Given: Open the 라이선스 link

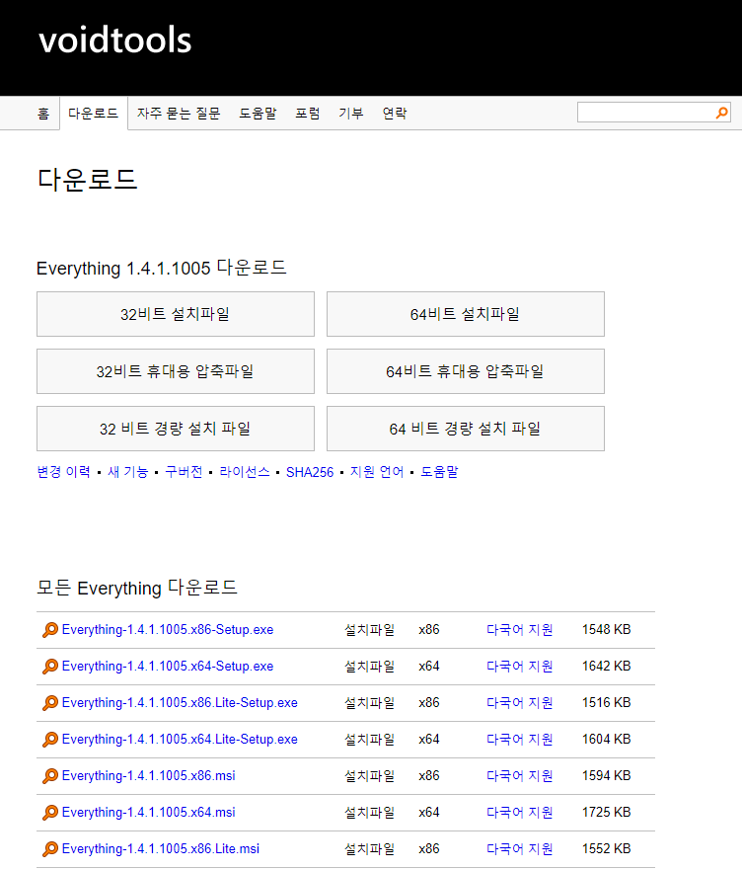Looking at the screenshot, I should pyautogui.click(x=245, y=472).
